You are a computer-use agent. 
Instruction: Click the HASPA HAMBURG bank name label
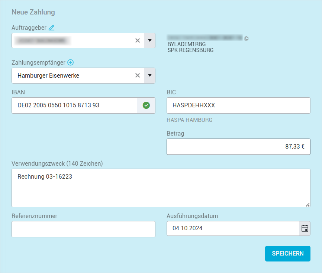[x=190, y=120]
